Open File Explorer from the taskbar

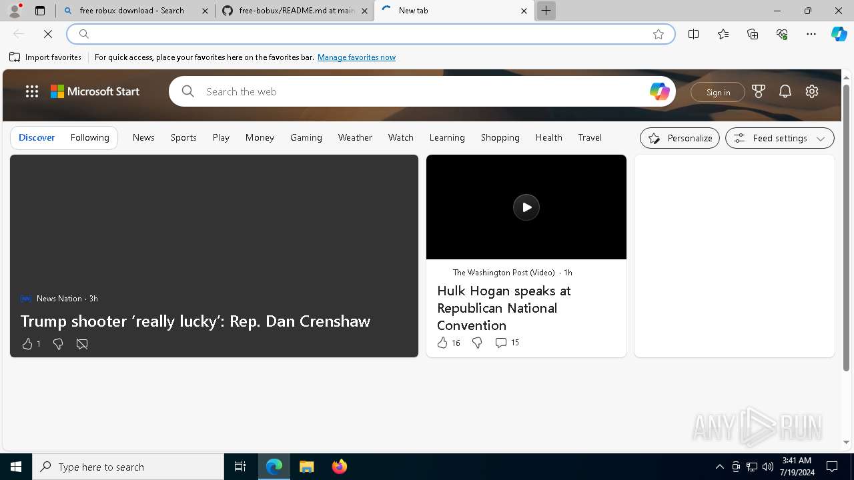click(x=306, y=467)
